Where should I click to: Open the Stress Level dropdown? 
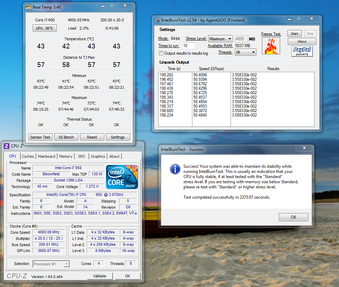220,39
